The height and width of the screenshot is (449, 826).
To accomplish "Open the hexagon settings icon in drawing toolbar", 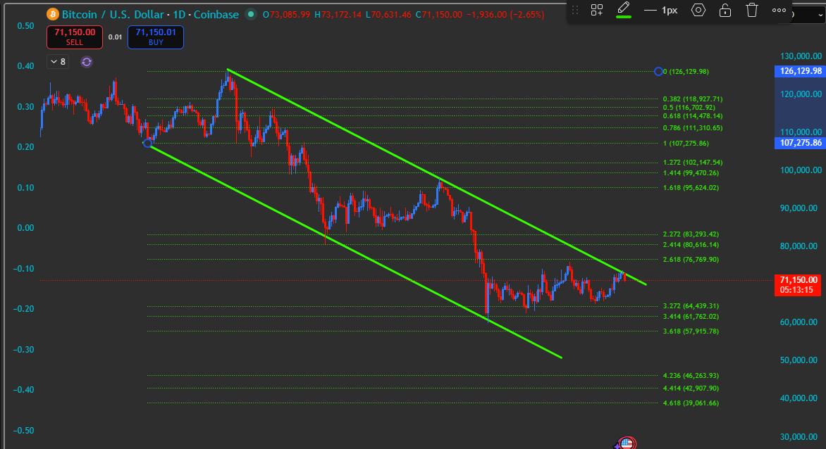I will (x=698, y=10).
